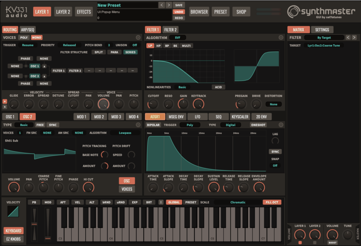Viewport: 361px width, 246px height.
Task: Click the SAVE preset button
Action: pyautogui.click(x=179, y=5)
